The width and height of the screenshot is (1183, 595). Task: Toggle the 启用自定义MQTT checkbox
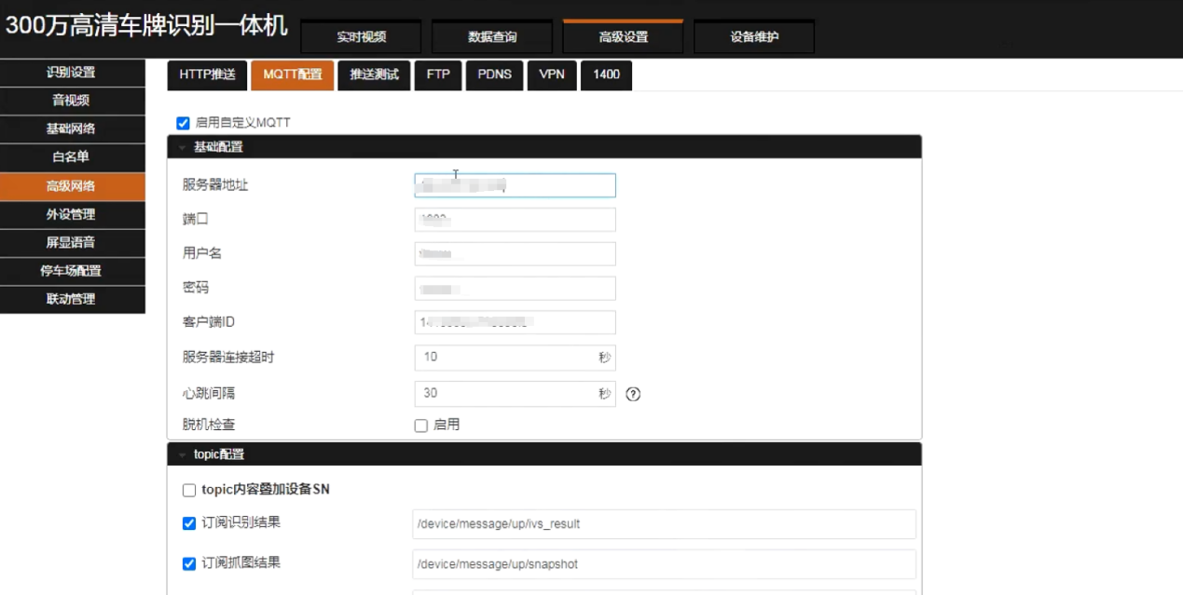pyautogui.click(x=183, y=123)
